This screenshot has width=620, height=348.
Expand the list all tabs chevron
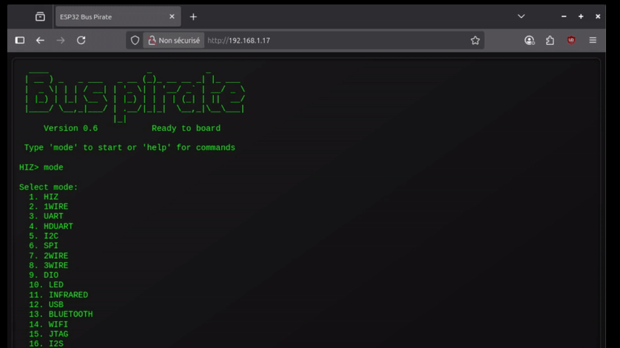521,17
